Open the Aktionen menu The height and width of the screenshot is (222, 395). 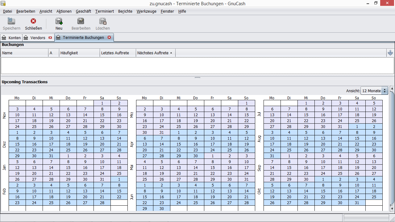(x=64, y=11)
